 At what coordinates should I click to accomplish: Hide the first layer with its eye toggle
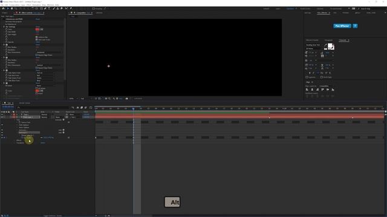(2, 115)
